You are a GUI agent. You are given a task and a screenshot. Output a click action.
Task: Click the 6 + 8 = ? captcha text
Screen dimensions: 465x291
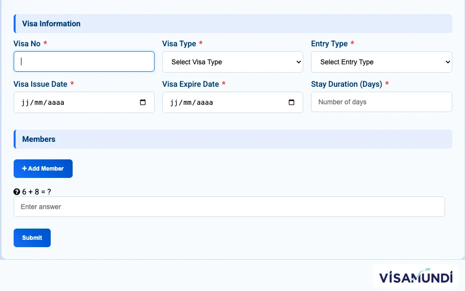pyautogui.click(x=37, y=192)
